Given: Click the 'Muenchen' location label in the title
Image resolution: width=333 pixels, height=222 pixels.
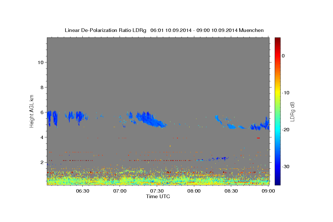Looking at the screenshot, I should click(x=251, y=30).
